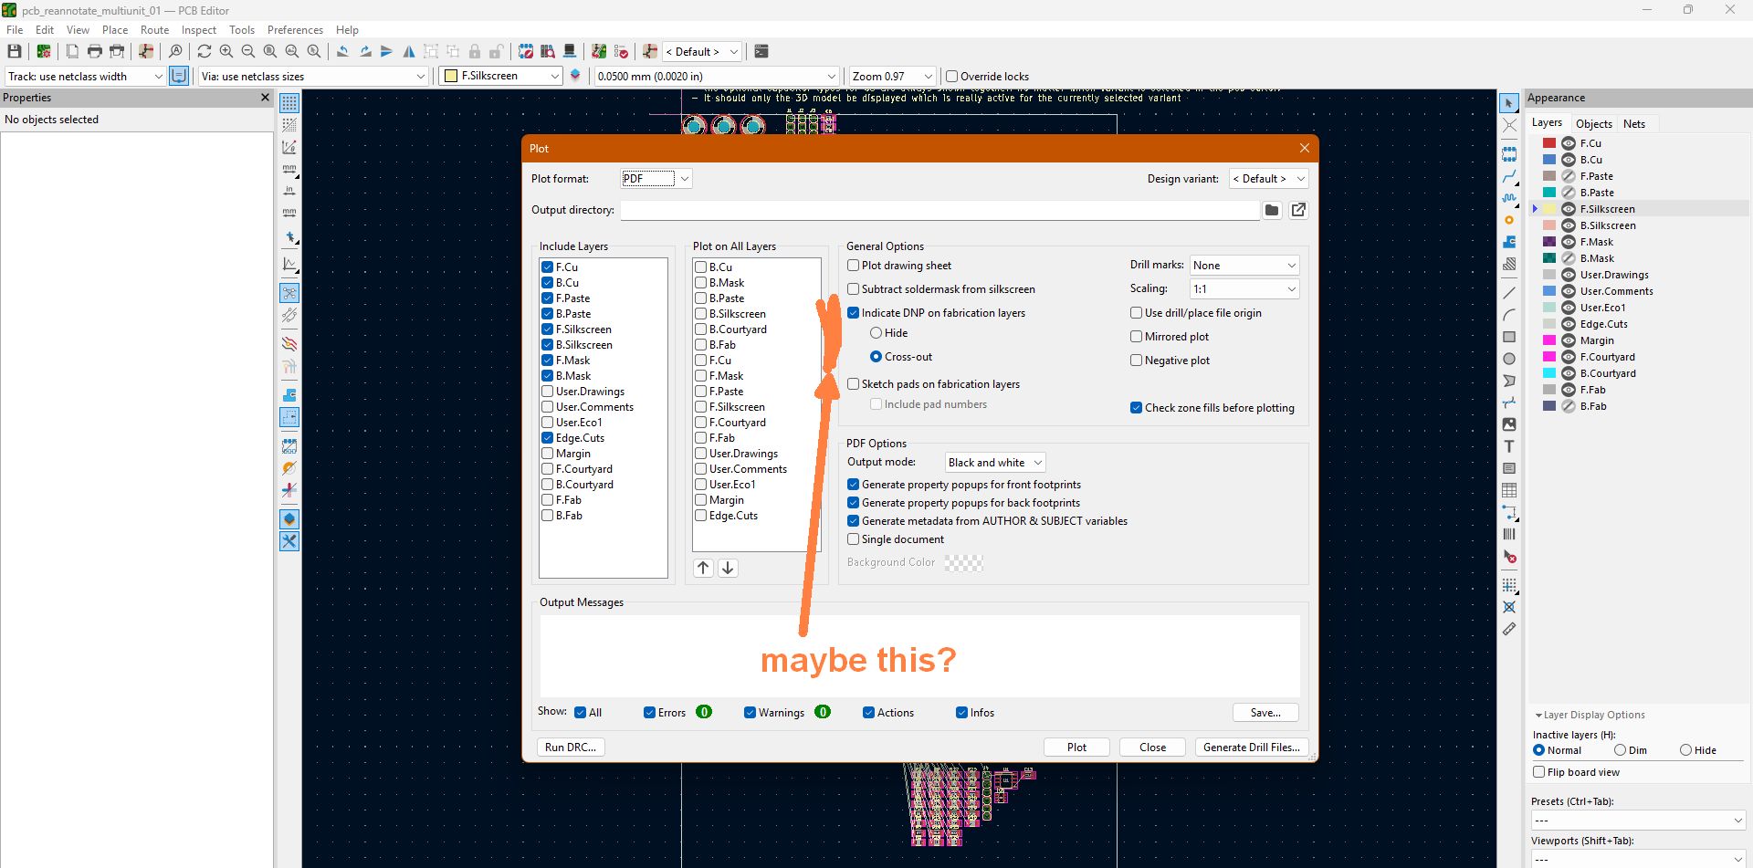The width and height of the screenshot is (1753, 868).
Task: Open the Via sizes dropdown
Action: pos(313,77)
